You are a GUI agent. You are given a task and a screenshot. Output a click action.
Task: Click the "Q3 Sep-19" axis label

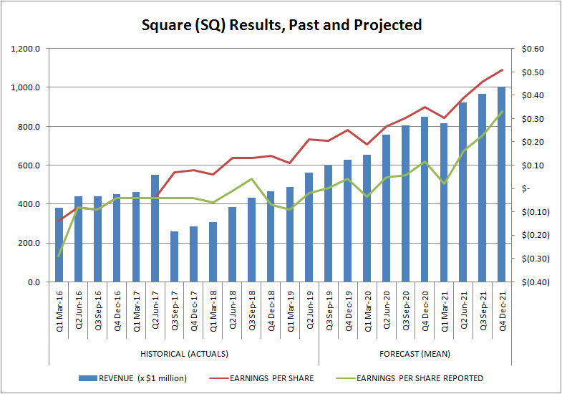(x=329, y=311)
